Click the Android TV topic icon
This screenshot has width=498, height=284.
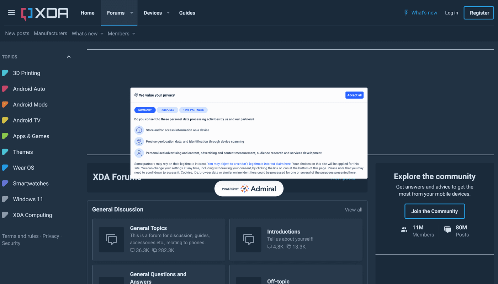[5, 120]
